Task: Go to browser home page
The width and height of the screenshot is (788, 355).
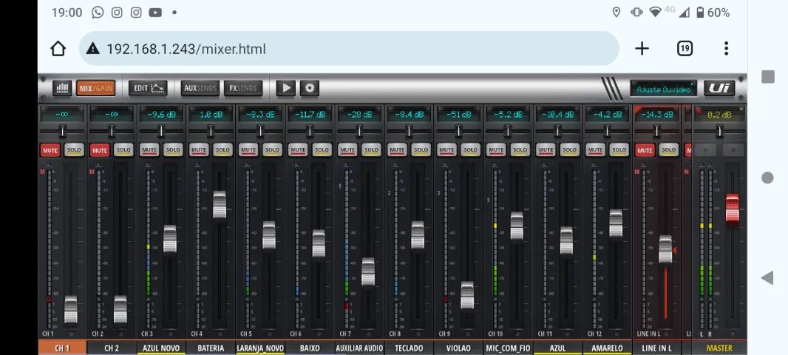Action: 58,49
